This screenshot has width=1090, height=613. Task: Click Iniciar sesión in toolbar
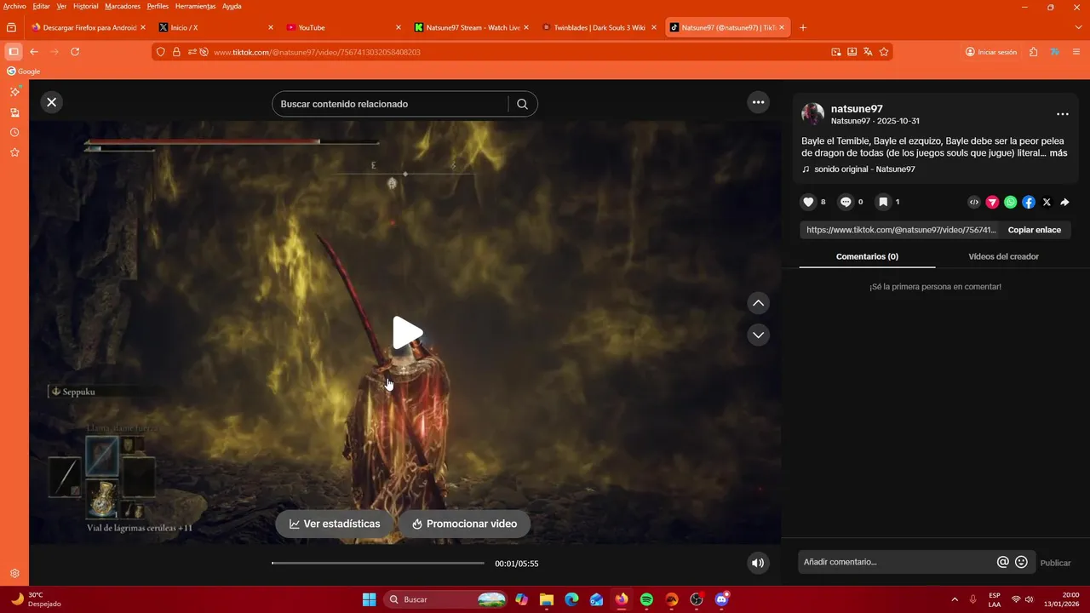pos(991,52)
